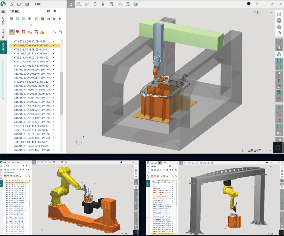Open the curve graph analysis icon

point(120,4)
